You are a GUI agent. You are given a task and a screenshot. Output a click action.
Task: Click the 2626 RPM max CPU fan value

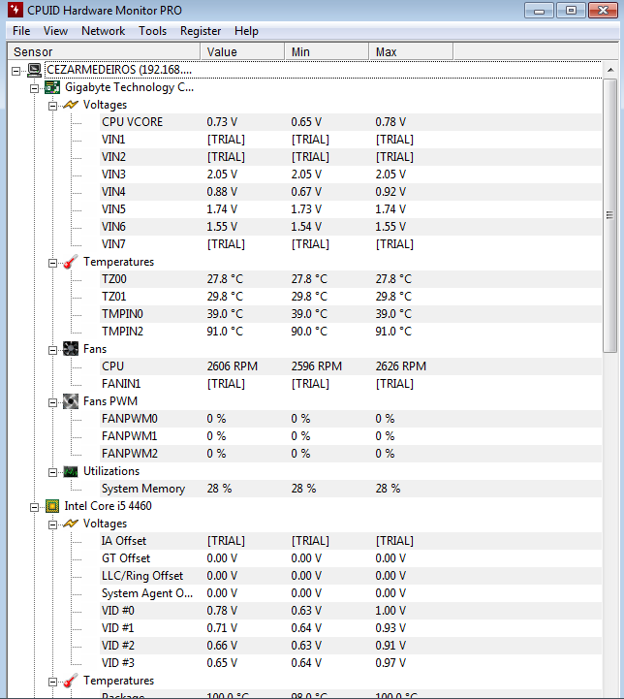tap(401, 366)
